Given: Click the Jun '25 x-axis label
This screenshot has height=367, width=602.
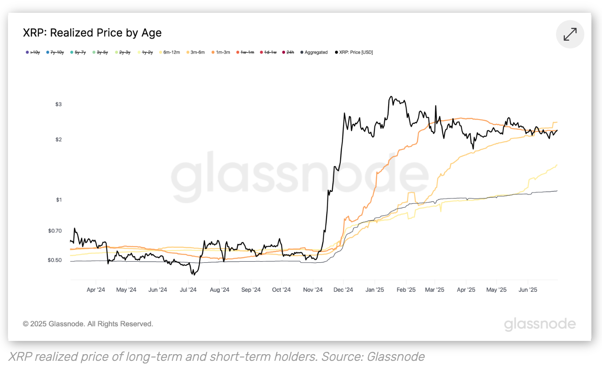Looking at the screenshot, I should (x=528, y=290).
